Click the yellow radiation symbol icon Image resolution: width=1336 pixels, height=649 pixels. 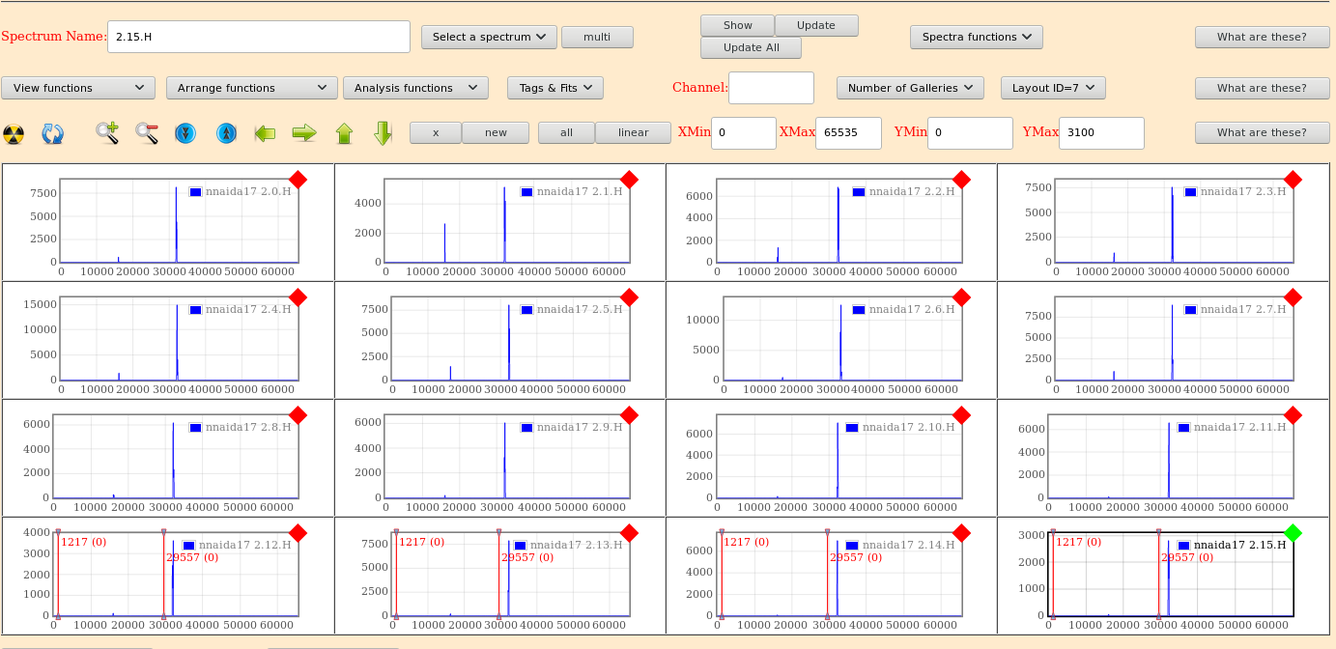pyautogui.click(x=14, y=133)
